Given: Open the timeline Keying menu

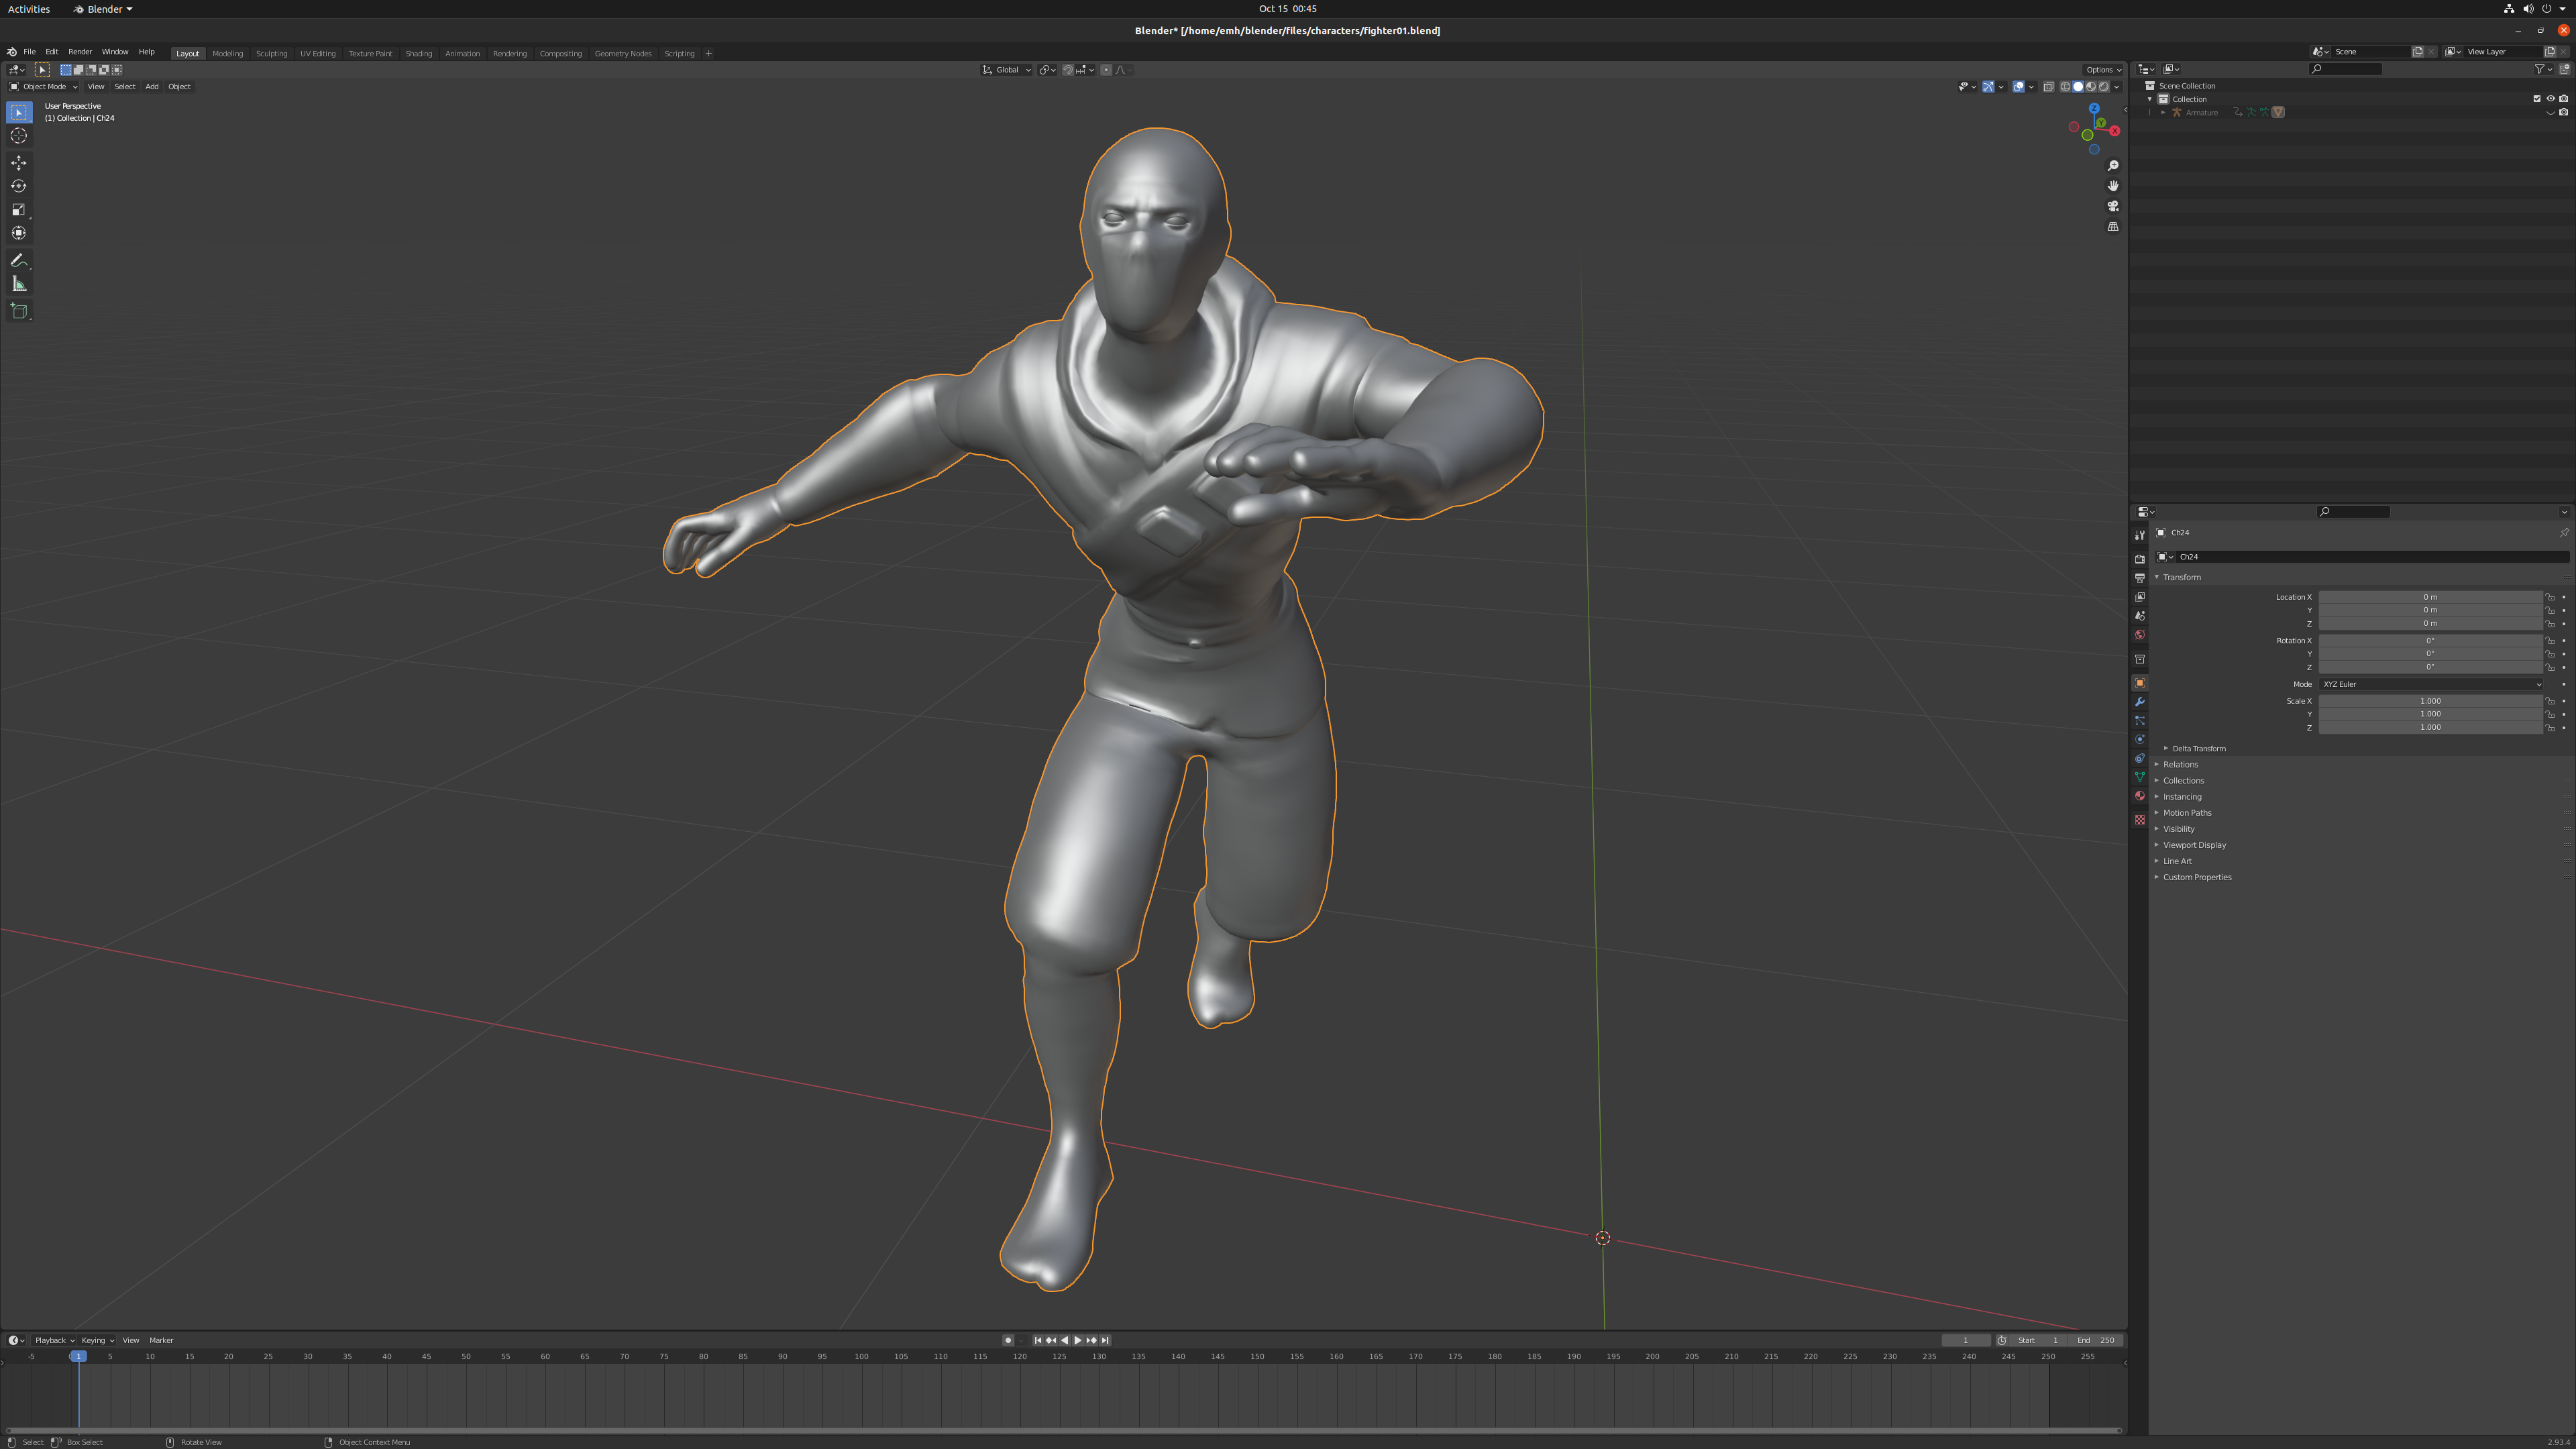Looking at the screenshot, I should click(96, 1340).
